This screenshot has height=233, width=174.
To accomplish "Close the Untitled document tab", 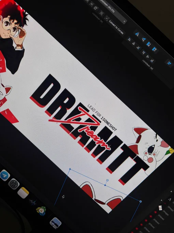I will pyautogui.click(x=125, y=22).
